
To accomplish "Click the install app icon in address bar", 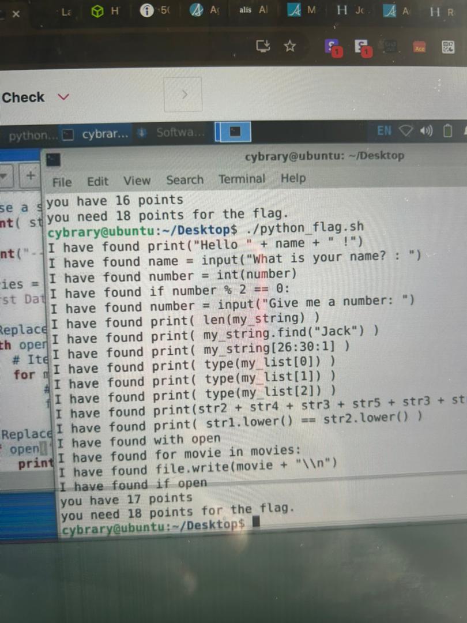I will click(263, 46).
